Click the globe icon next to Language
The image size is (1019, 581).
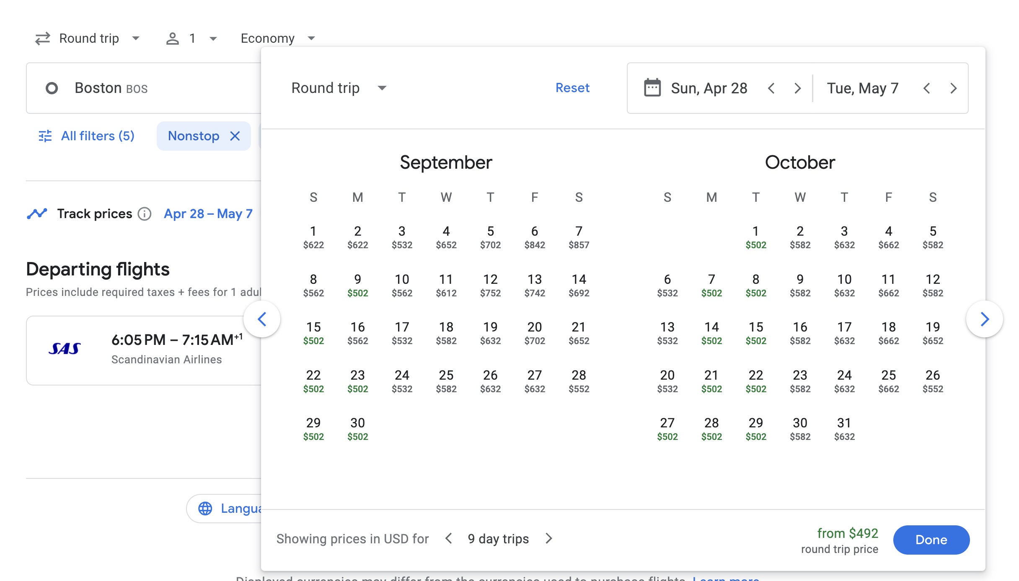(x=205, y=508)
